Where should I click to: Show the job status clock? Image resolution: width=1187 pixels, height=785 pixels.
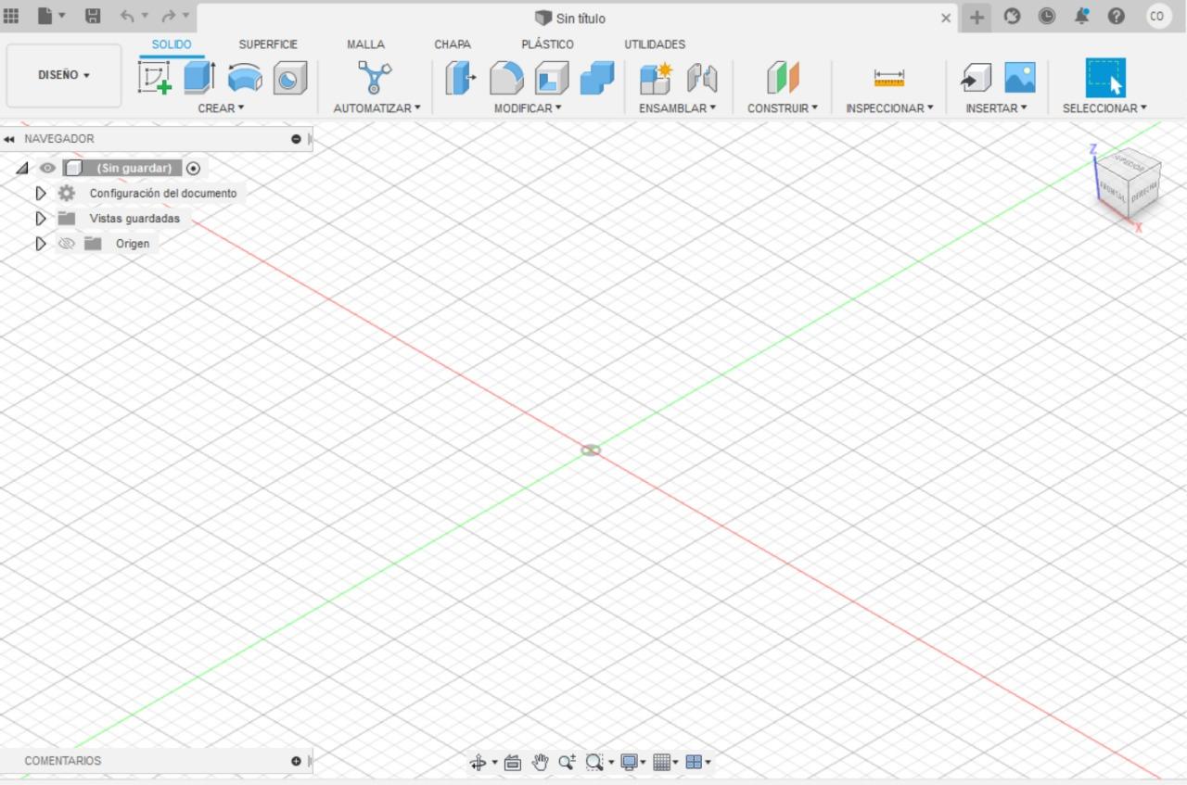[x=1047, y=16]
